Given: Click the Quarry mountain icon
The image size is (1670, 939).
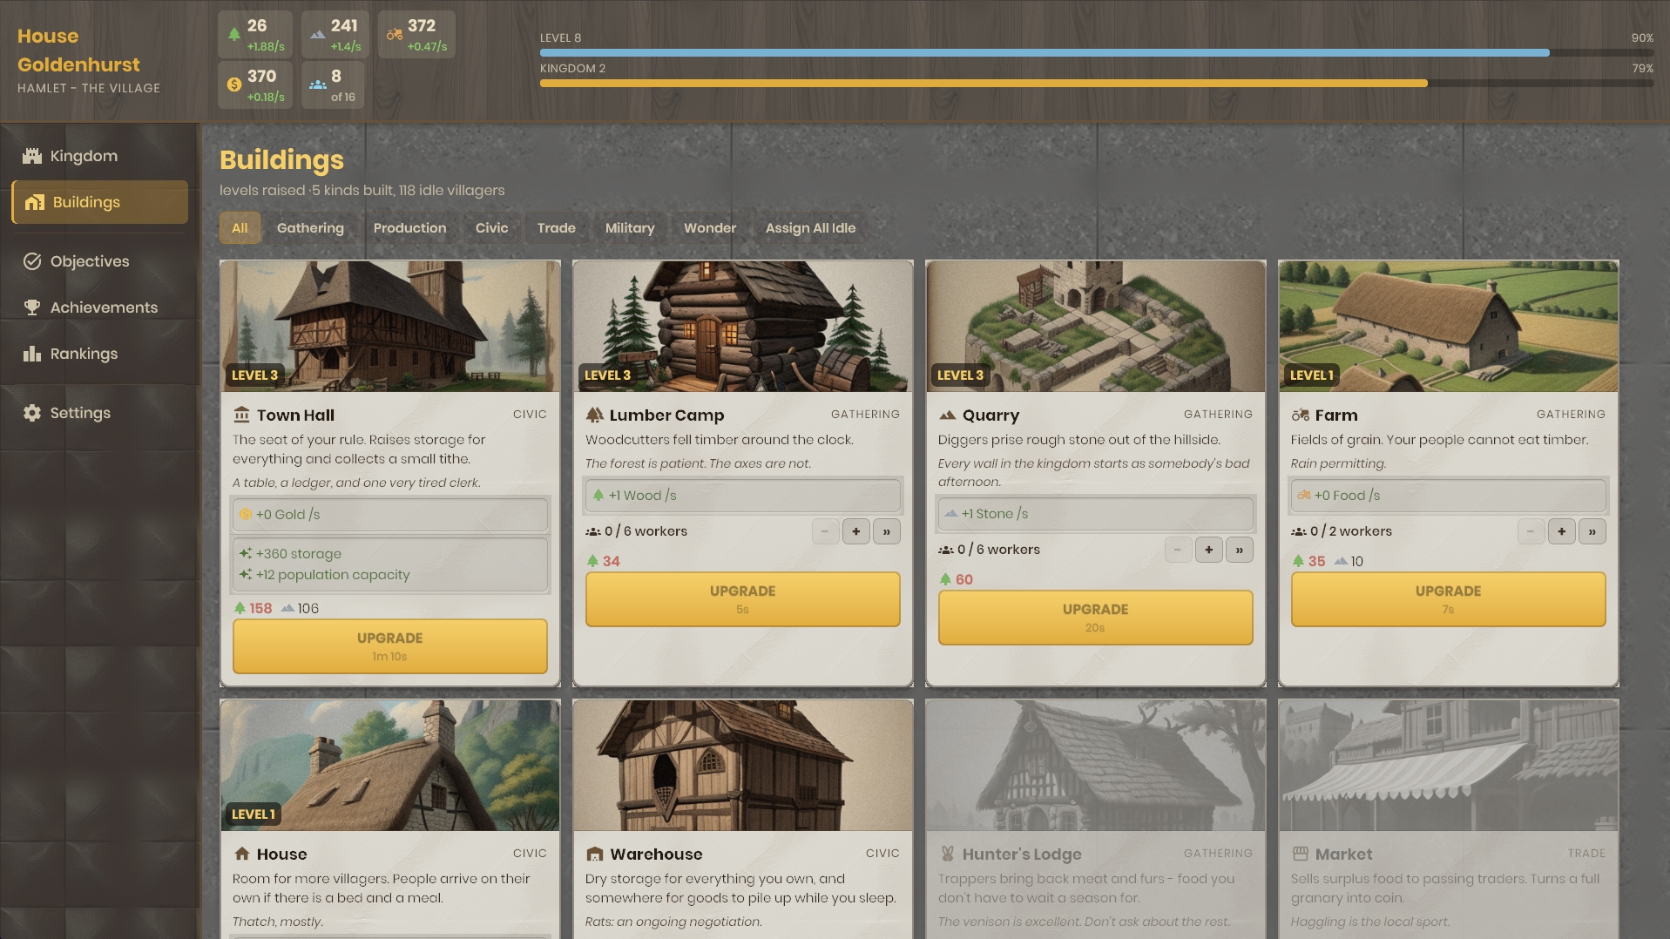Looking at the screenshot, I should (947, 415).
